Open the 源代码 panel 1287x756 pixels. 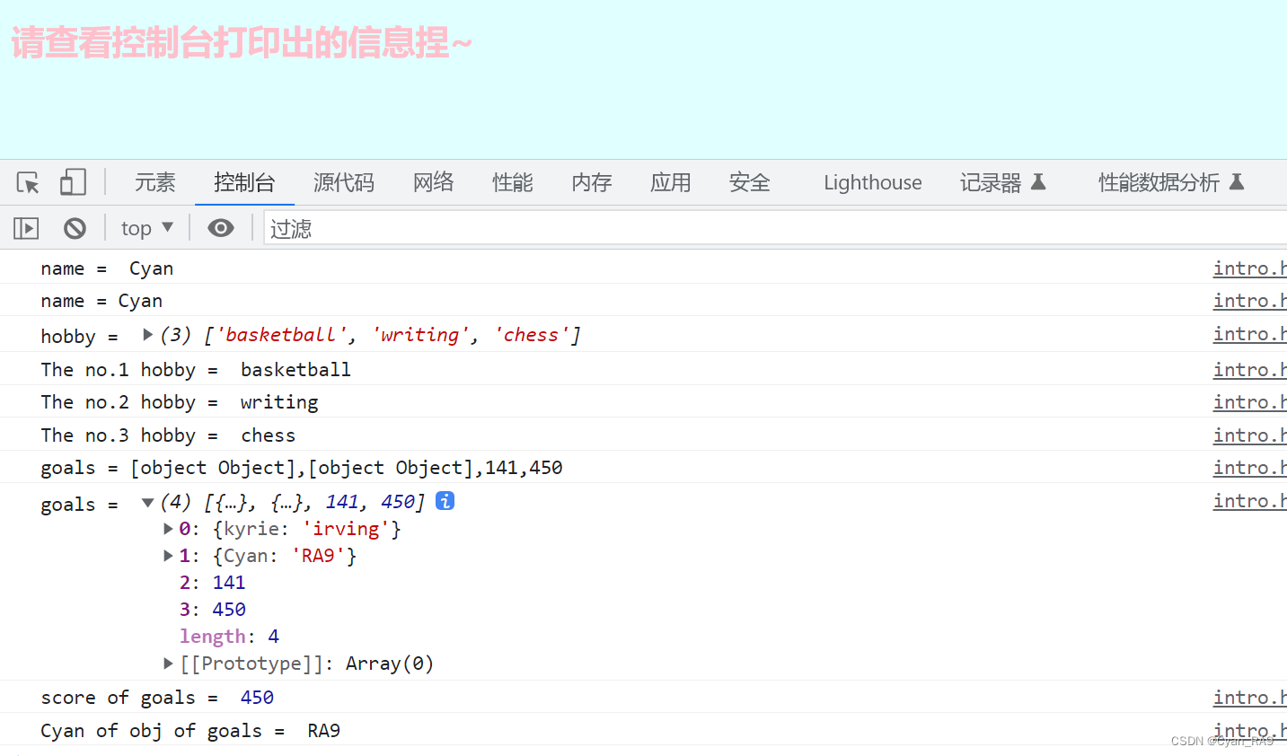point(343,181)
